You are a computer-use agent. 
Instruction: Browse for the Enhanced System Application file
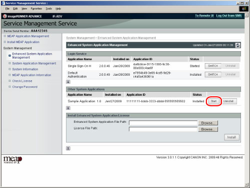click(x=208, y=123)
